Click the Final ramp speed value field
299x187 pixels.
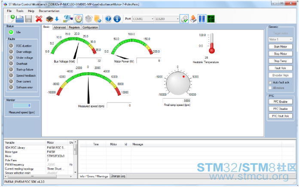pyautogui.click(x=177, y=100)
